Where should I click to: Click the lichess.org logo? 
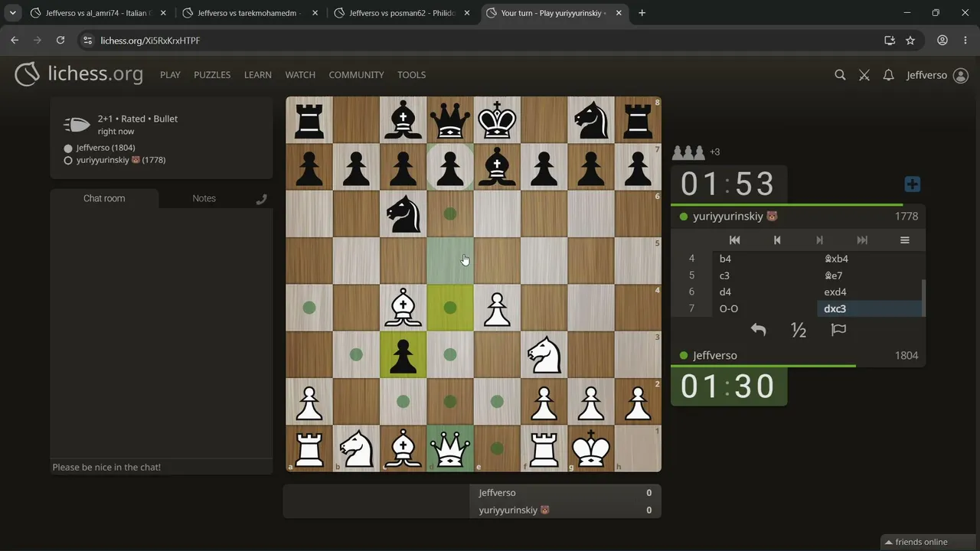(79, 74)
